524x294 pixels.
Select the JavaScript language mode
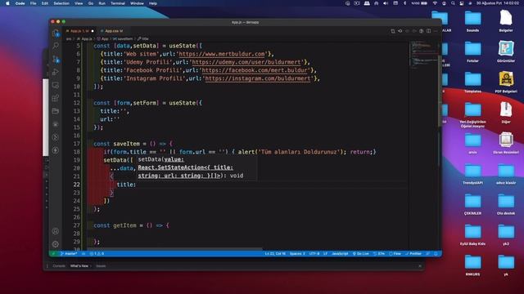[x=340, y=254]
